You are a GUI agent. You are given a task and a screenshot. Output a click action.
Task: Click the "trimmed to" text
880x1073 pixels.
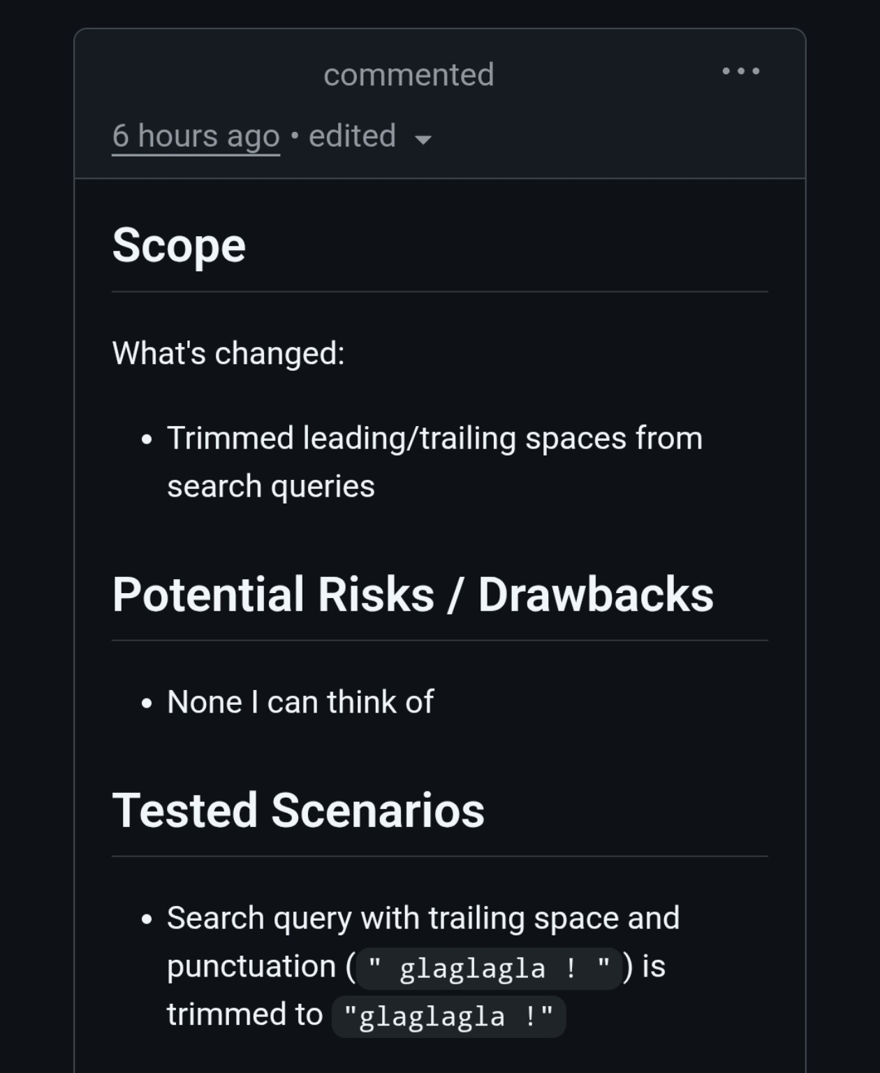point(244,1014)
